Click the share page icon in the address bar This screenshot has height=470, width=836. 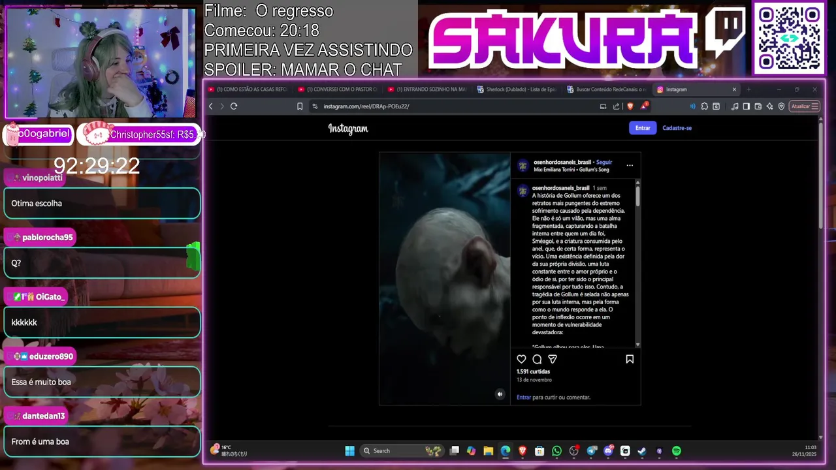click(616, 106)
